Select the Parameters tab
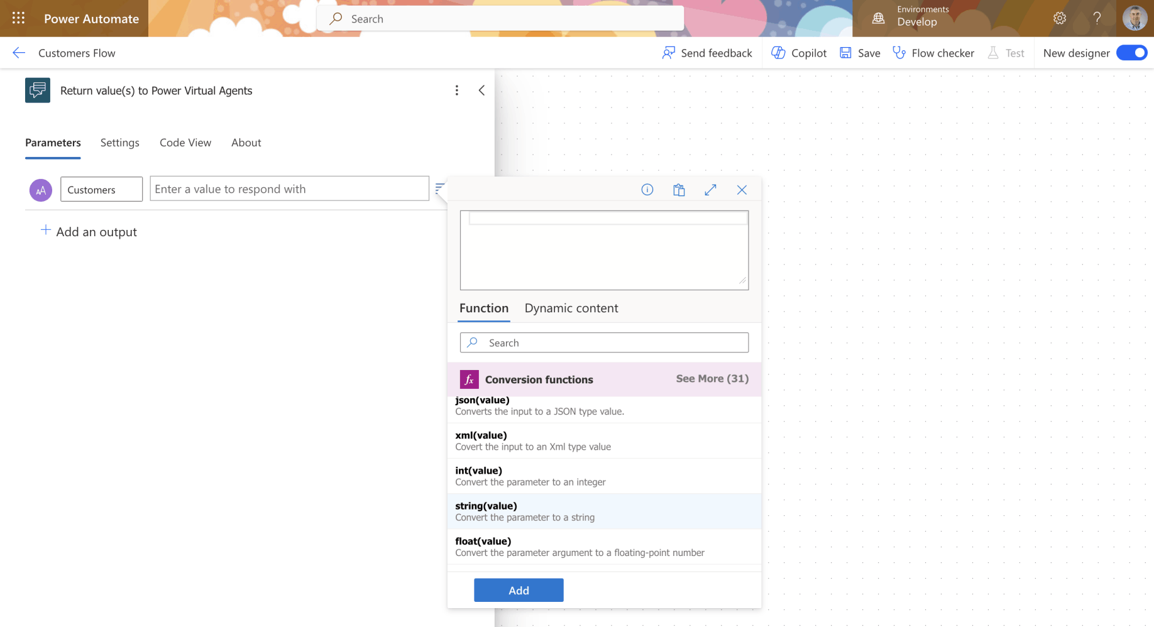This screenshot has height=627, width=1154. coord(53,143)
